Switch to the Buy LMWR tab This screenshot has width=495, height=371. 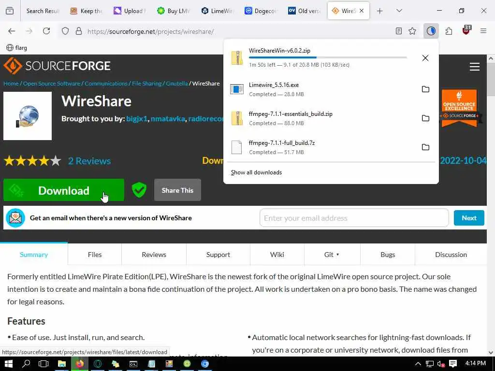174,11
